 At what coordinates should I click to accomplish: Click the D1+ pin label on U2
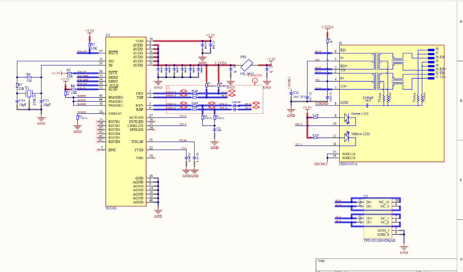point(369,202)
